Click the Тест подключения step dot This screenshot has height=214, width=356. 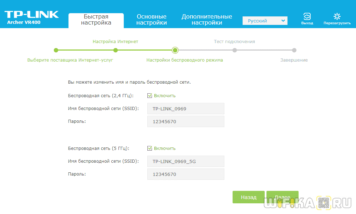(x=234, y=50)
